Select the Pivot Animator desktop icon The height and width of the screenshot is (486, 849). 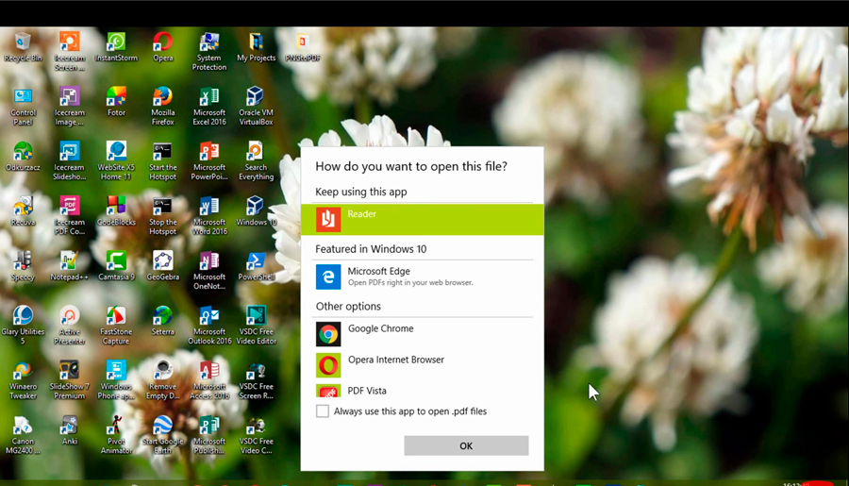pyautogui.click(x=116, y=435)
